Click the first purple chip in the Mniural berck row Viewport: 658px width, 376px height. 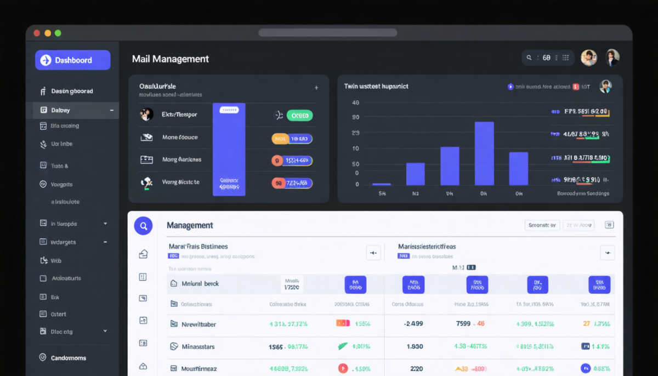tap(355, 284)
